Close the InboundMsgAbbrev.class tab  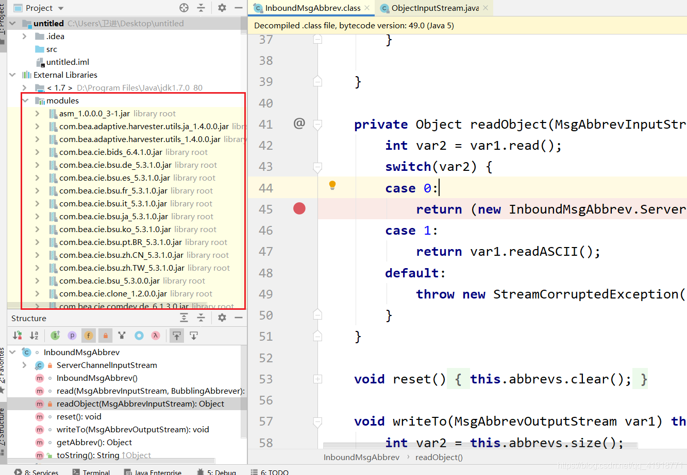coord(367,8)
